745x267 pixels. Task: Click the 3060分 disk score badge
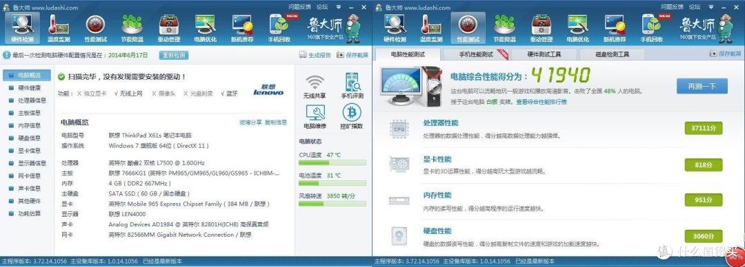(704, 236)
